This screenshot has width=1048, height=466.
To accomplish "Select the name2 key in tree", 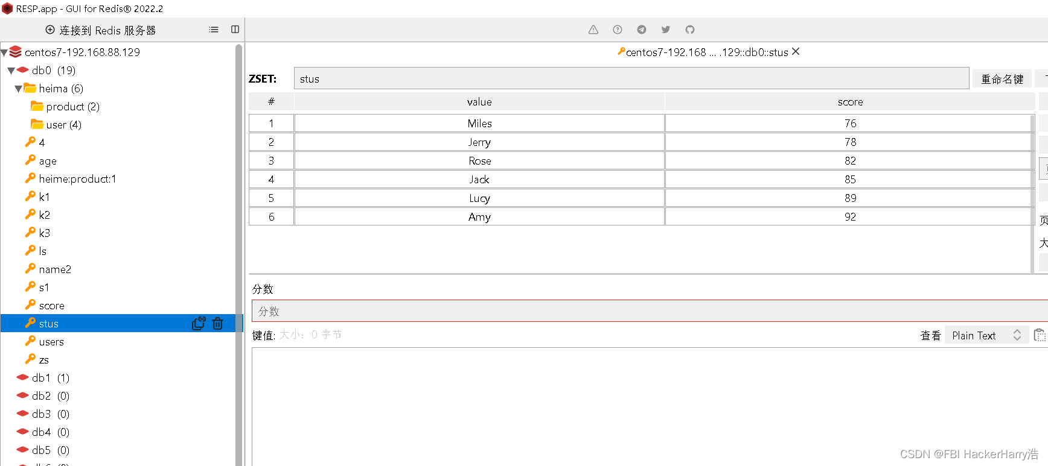I will pyautogui.click(x=55, y=269).
